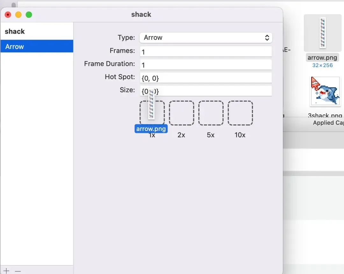344x274 pixels.
Task: Focus the Frame Duration field
Action: pos(206,65)
